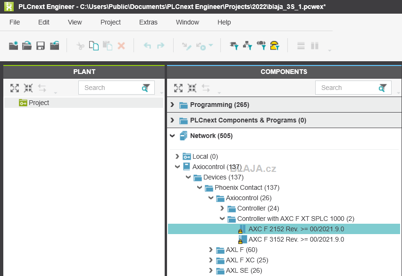
Task: Click the network tree filter toolbar icon
Action: click(x=248, y=46)
